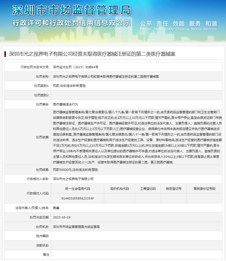The image size is (226, 261).
Task: Select the authority 深圳市市场监督管理局光明监管局
Action: click(76, 227)
